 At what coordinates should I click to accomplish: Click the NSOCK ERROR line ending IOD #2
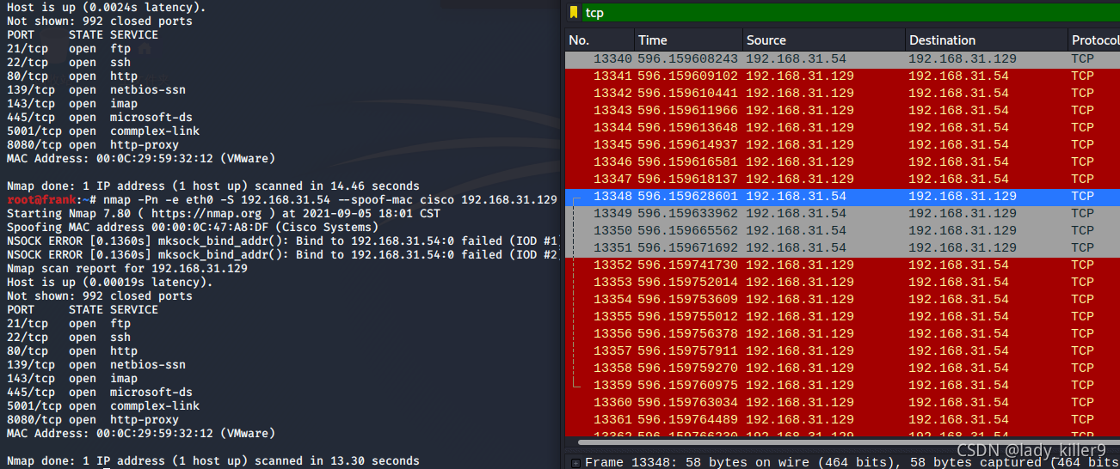(284, 255)
